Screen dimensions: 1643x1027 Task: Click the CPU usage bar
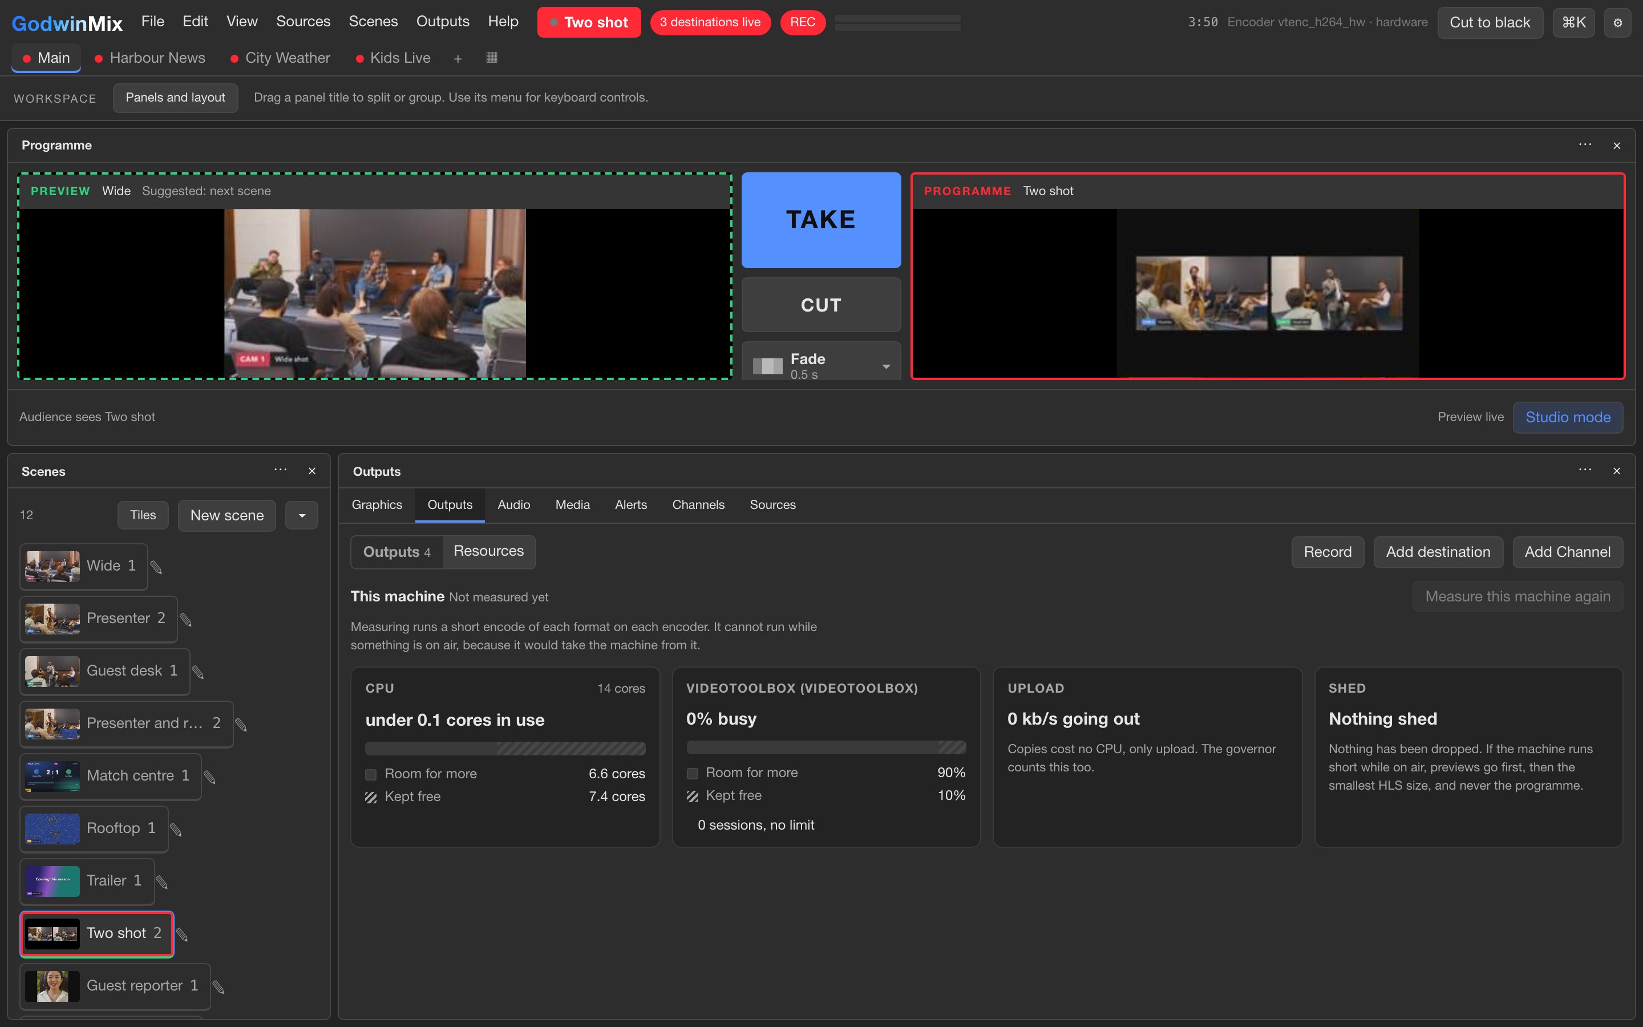coord(505,749)
